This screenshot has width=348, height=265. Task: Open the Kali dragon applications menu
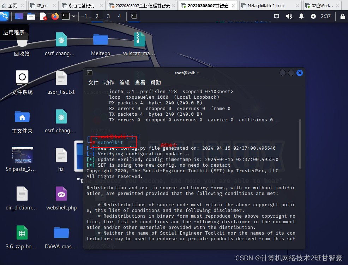click(x=4, y=16)
